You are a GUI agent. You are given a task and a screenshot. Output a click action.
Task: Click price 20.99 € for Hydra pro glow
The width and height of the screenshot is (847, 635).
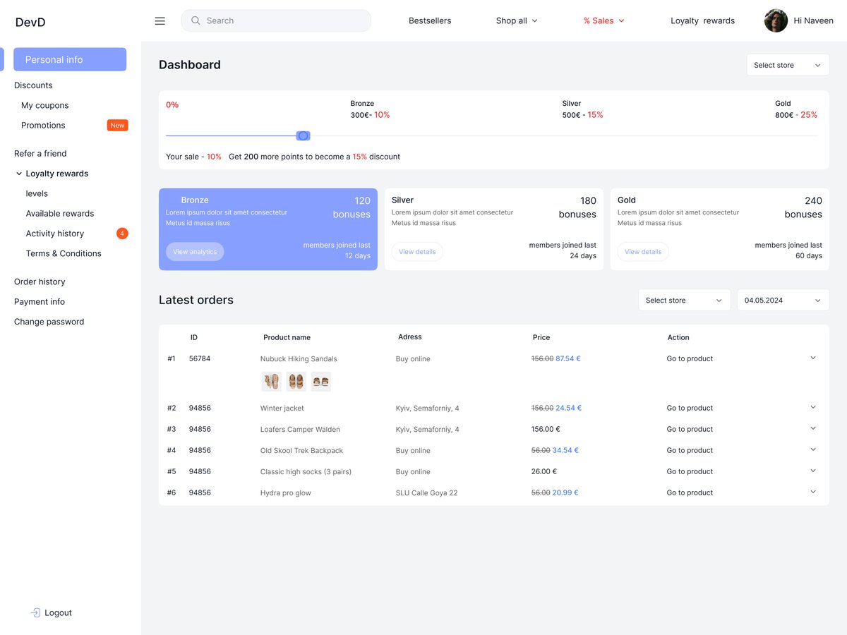(565, 492)
